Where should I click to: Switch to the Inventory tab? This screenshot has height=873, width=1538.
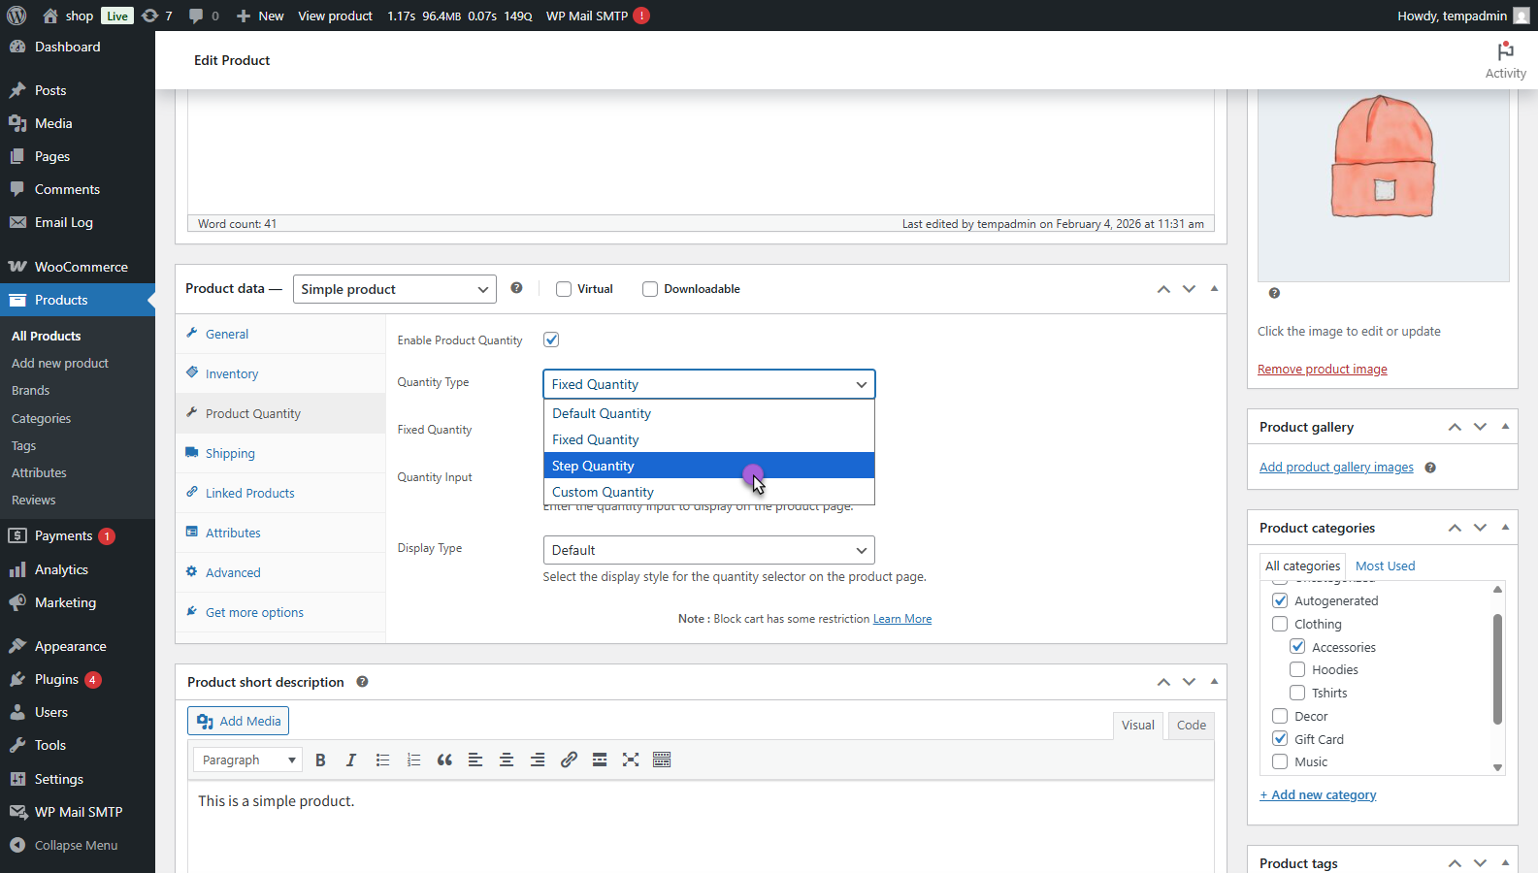(232, 374)
